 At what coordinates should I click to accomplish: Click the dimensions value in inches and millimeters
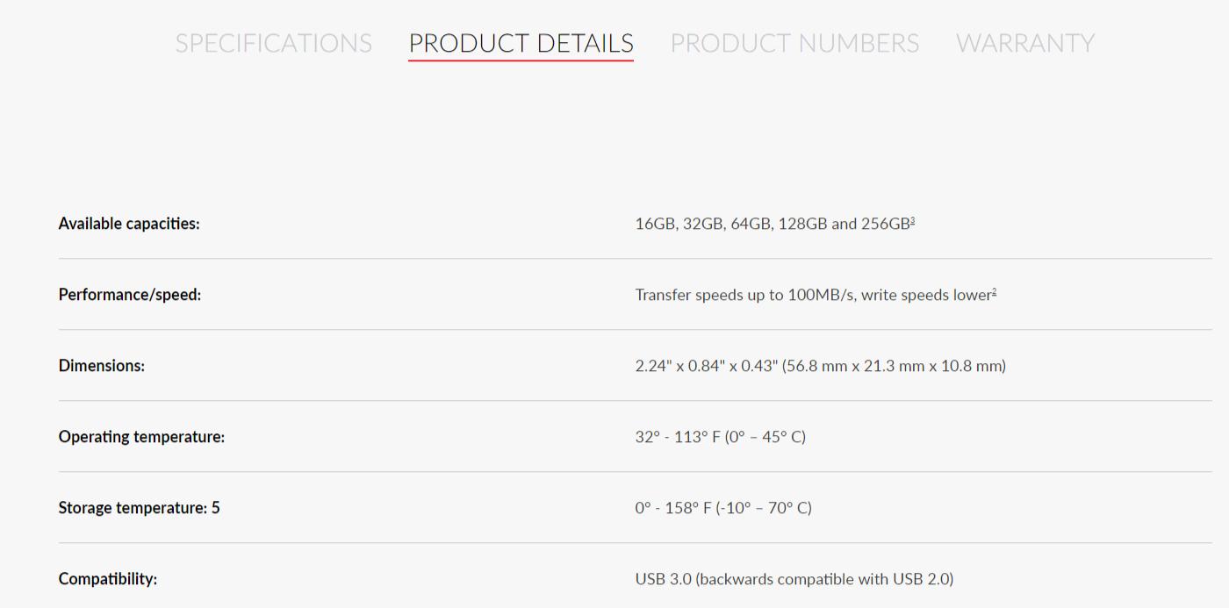point(820,366)
